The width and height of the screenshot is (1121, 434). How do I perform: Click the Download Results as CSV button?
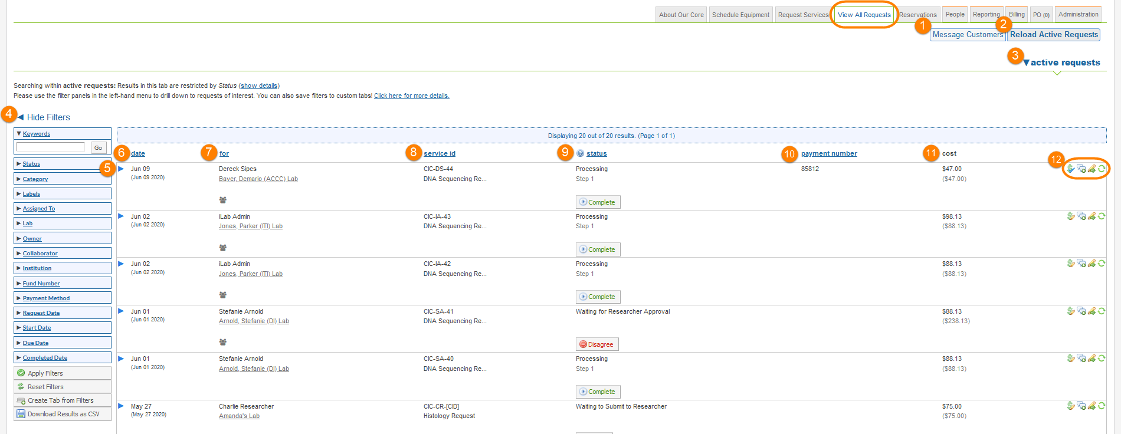coord(63,414)
